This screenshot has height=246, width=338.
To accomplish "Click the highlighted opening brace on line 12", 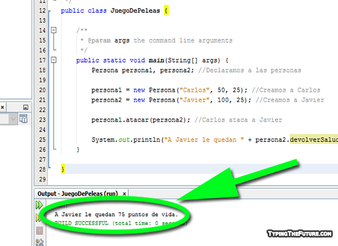I will pos(166,10).
